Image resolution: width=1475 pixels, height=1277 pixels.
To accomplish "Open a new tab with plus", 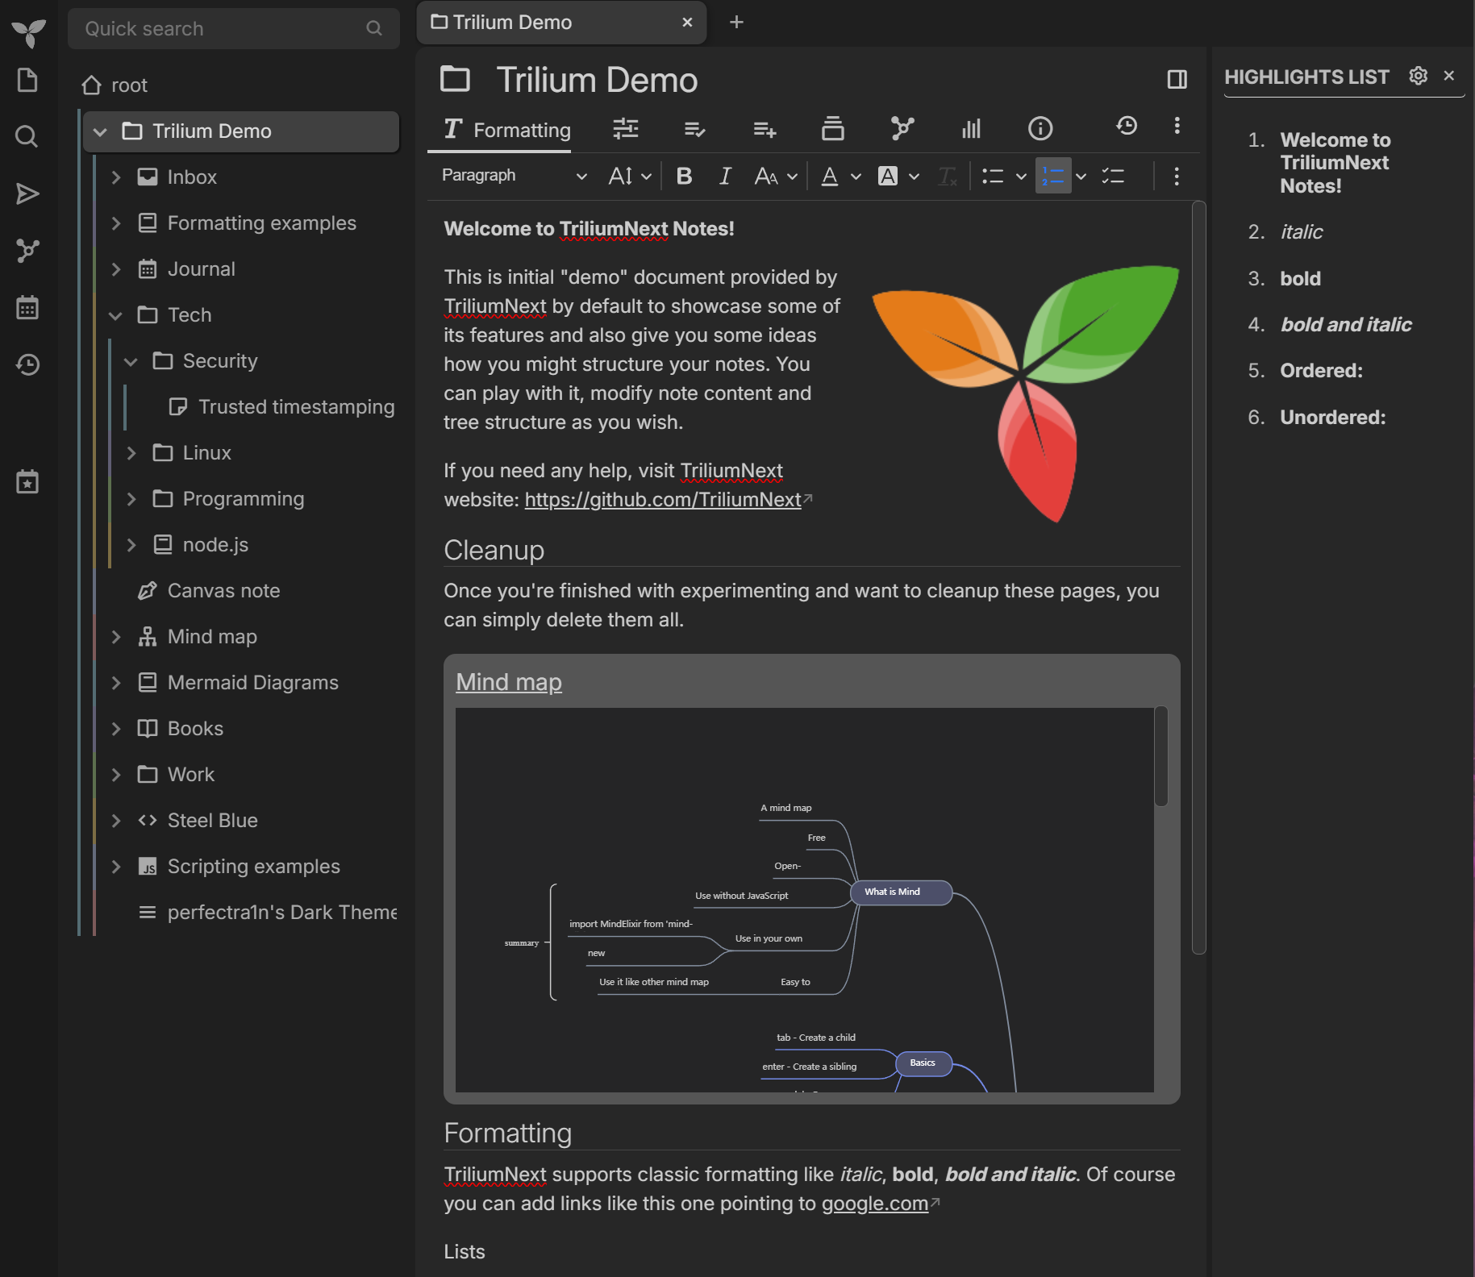I will click(736, 23).
